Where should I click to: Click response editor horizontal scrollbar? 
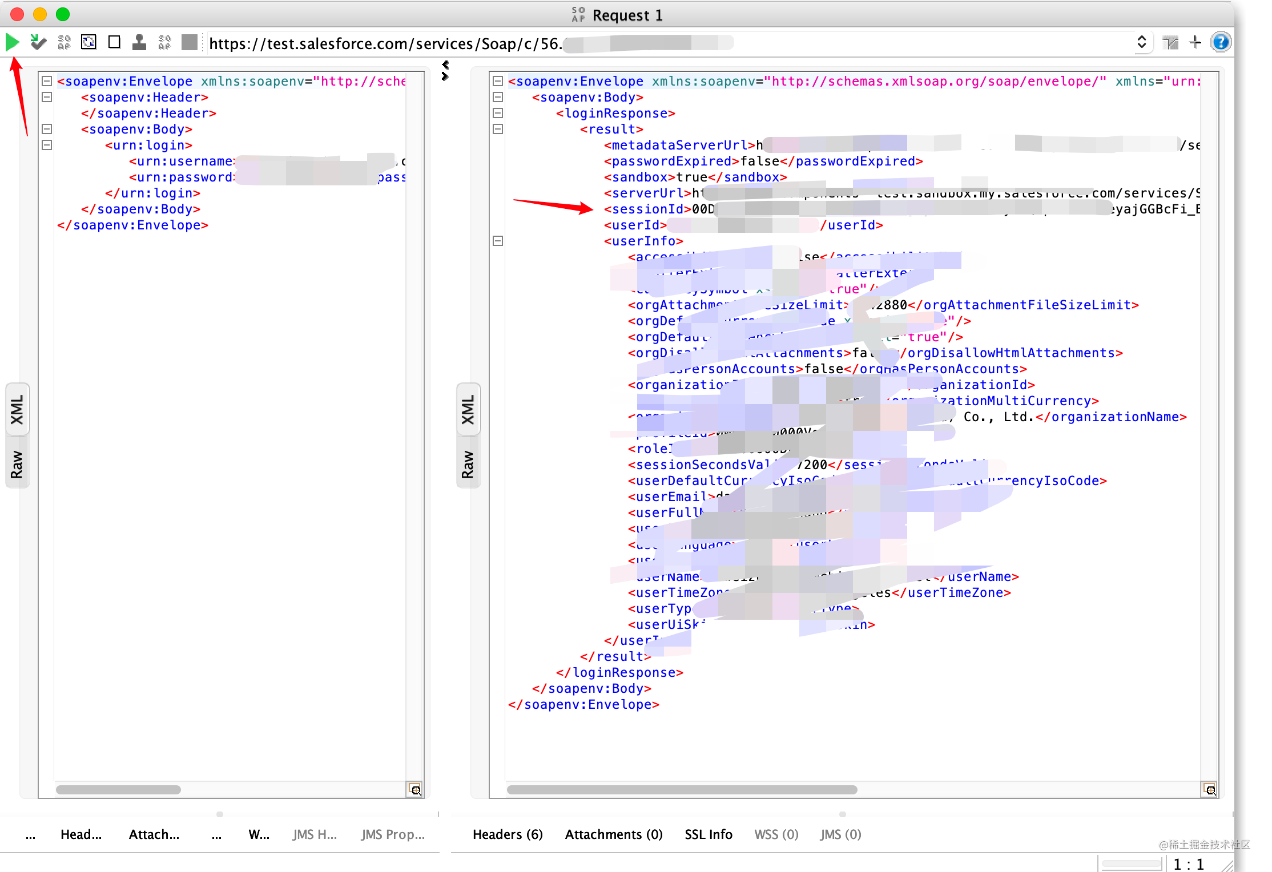682,790
